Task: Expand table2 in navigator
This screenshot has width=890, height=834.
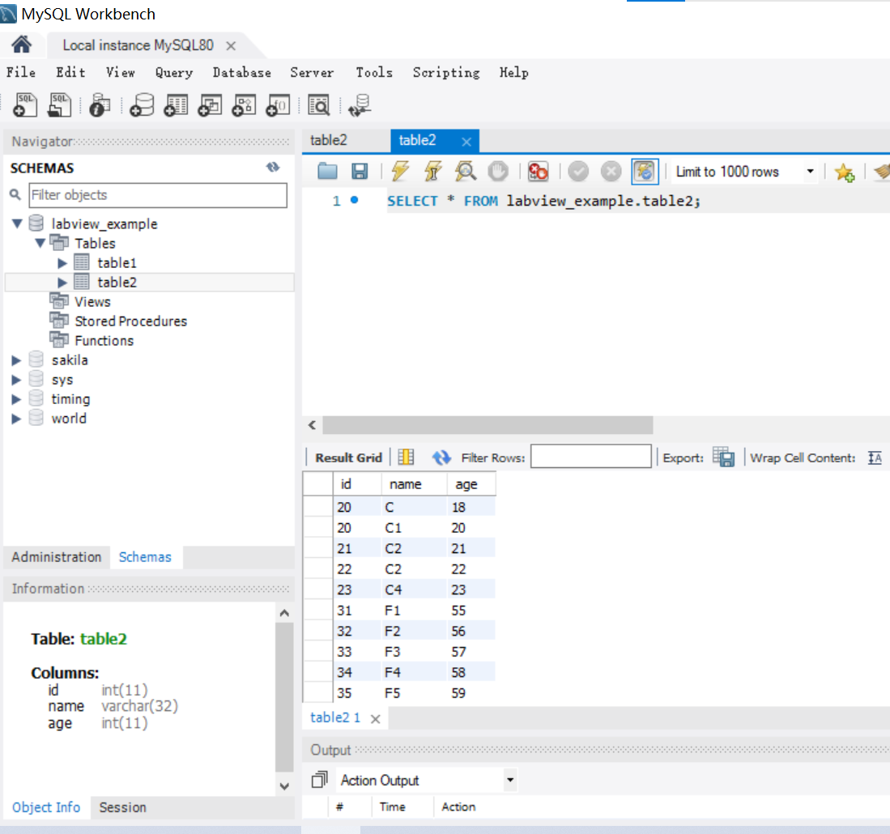Action: 62,282
